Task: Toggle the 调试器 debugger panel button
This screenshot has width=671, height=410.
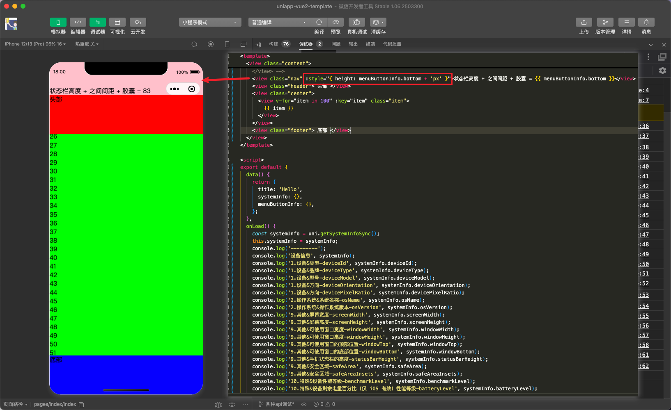Action: pyautogui.click(x=97, y=22)
